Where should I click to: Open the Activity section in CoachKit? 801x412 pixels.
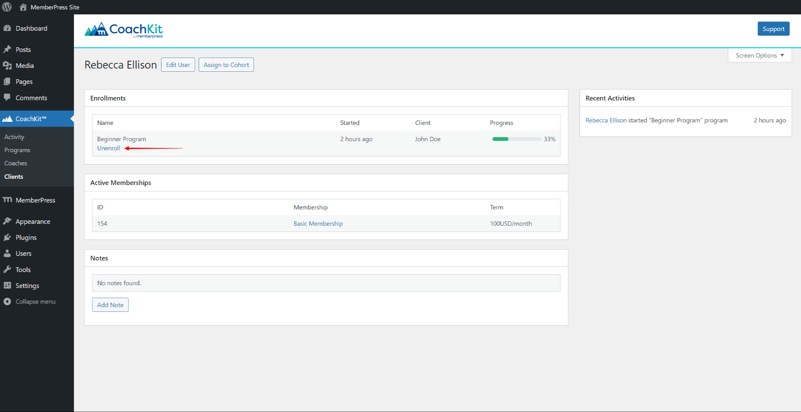pyautogui.click(x=14, y=136)
